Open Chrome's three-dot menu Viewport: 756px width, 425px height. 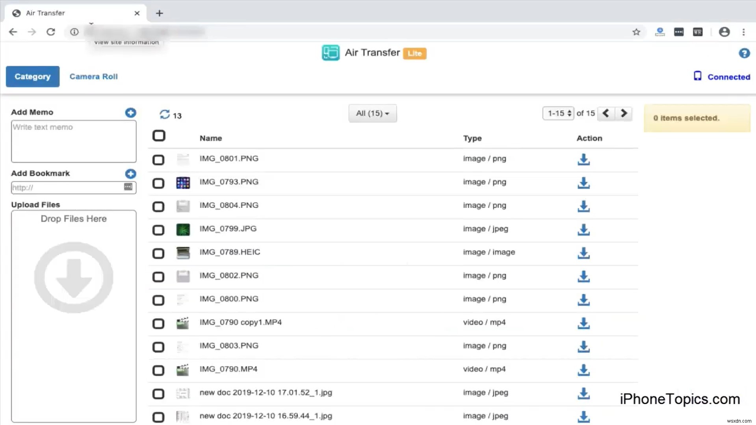[x=744, y=32]
